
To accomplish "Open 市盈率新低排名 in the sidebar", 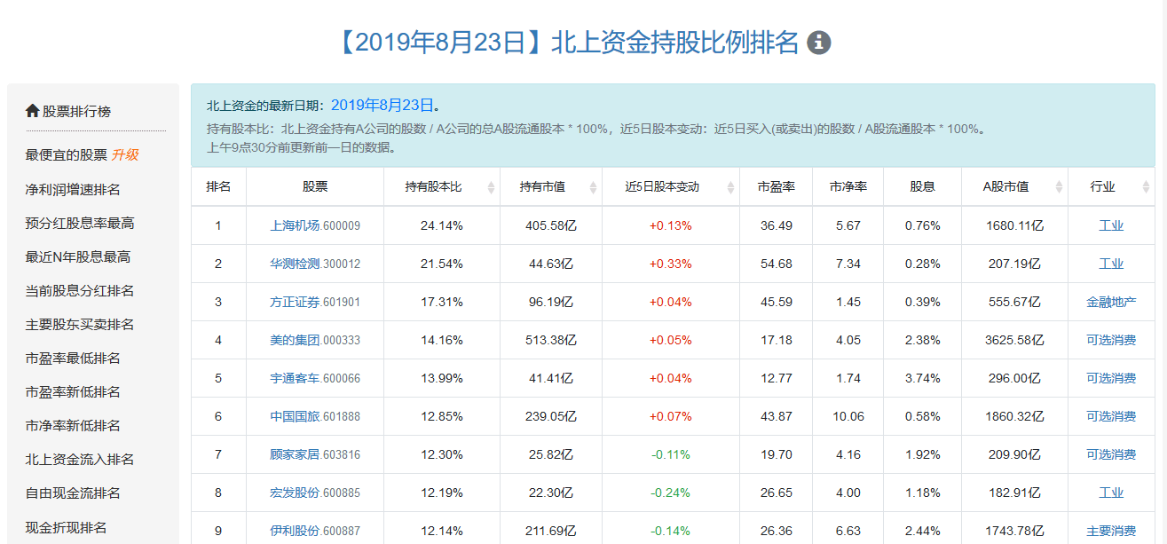I will click(73, 391).
